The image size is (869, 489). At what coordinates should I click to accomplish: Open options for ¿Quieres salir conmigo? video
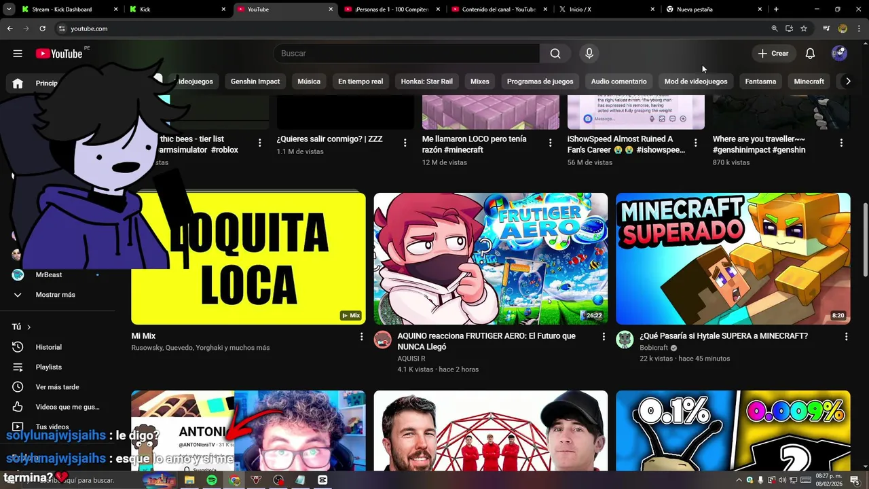(405, 143)
